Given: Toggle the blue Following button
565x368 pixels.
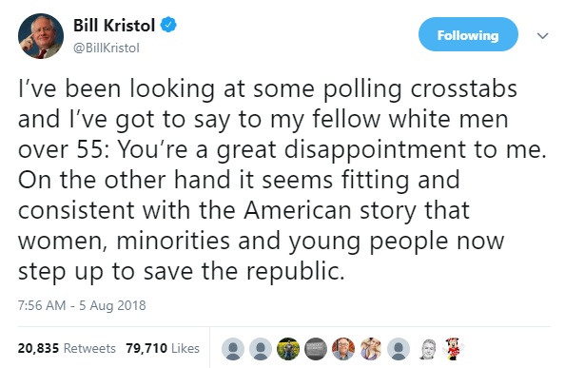Looking at the screenshot, I should click(468, 34).
